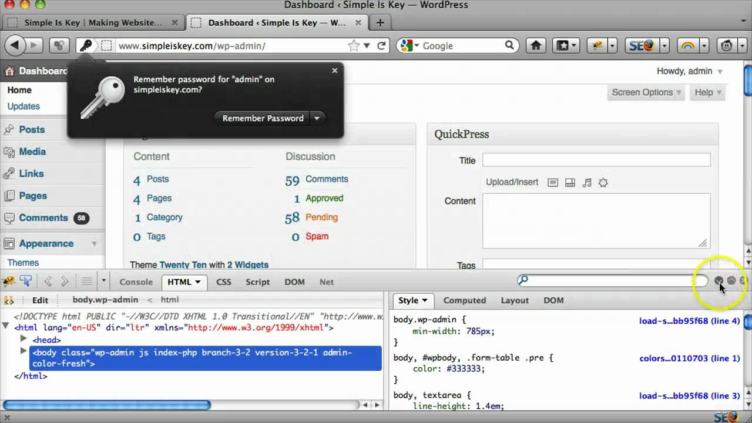Image resolution: width=752 pixels, height=423 pixels.
Task: Click the SEO toolbar button
Action: 641,45
